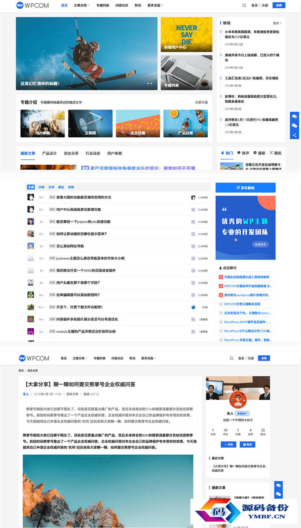The width and height of the screenshot is (301, 528).
Task: Click 关注 button on author card
Action: [x=228, y=444]
